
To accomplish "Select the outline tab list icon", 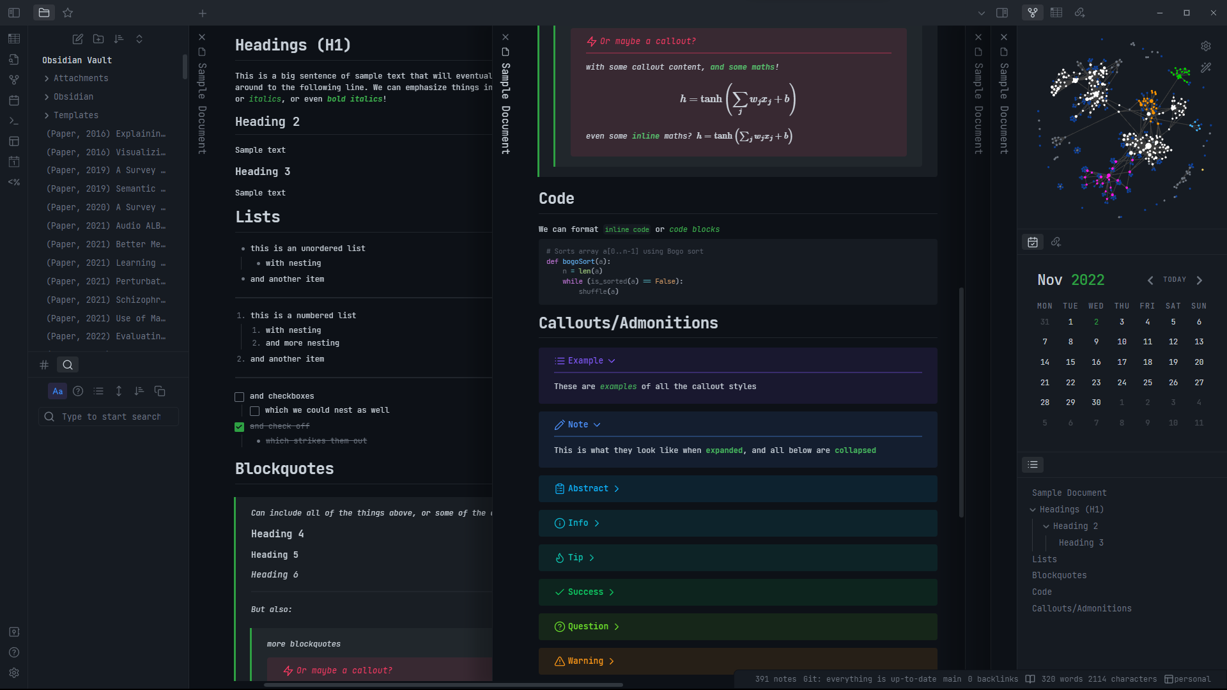I will pyautogui.click(x=1033, y=465).
